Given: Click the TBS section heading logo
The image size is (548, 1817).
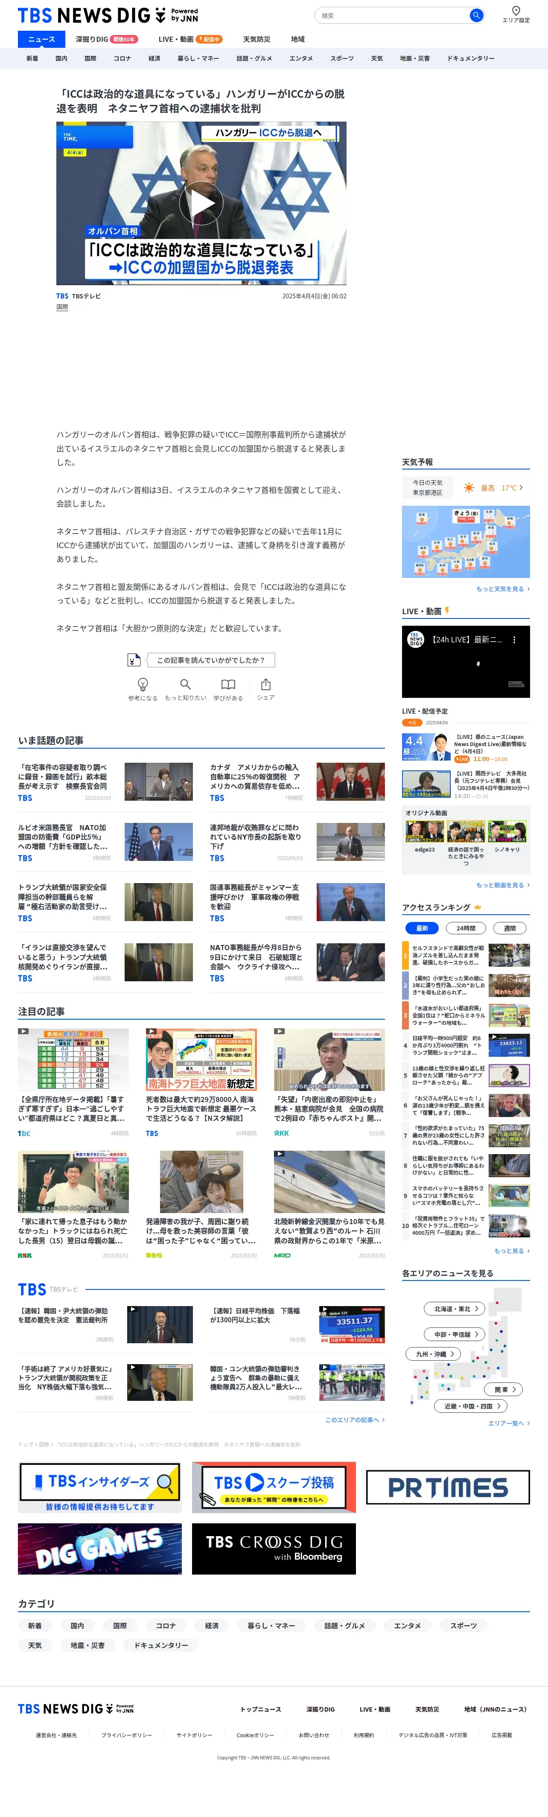Looking at the screenshot, I should 32,1289.
